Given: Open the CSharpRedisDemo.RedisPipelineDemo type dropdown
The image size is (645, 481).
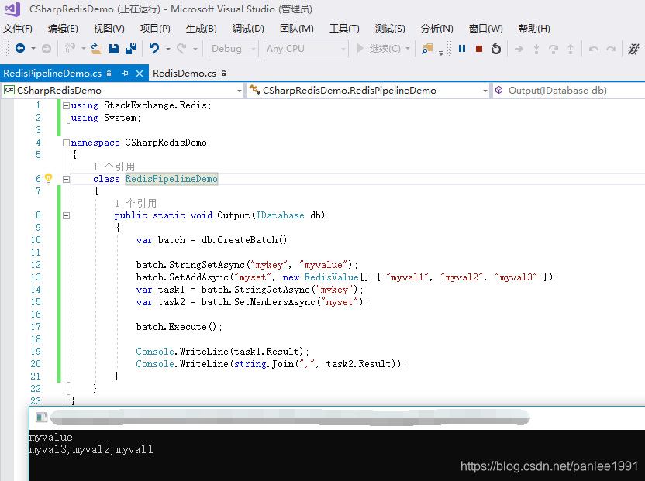Looking at the screenshot, I should 368,91.
